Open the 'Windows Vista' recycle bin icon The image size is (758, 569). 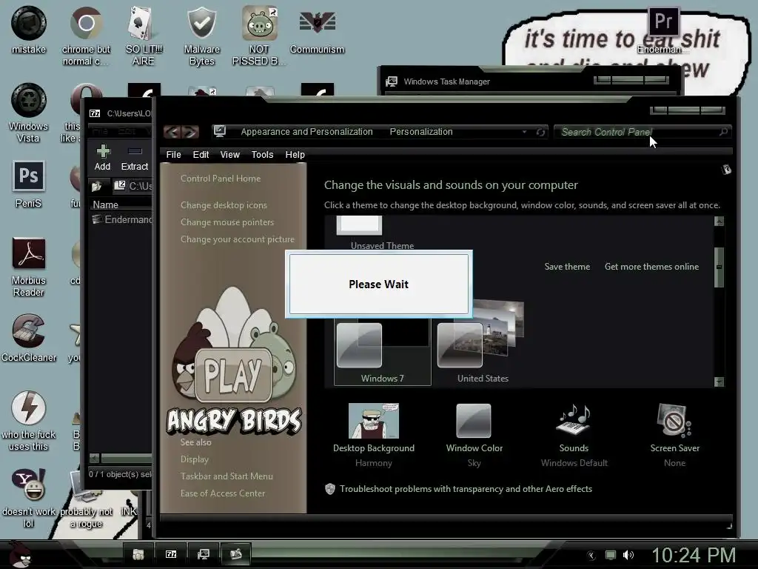click(29, 113)
